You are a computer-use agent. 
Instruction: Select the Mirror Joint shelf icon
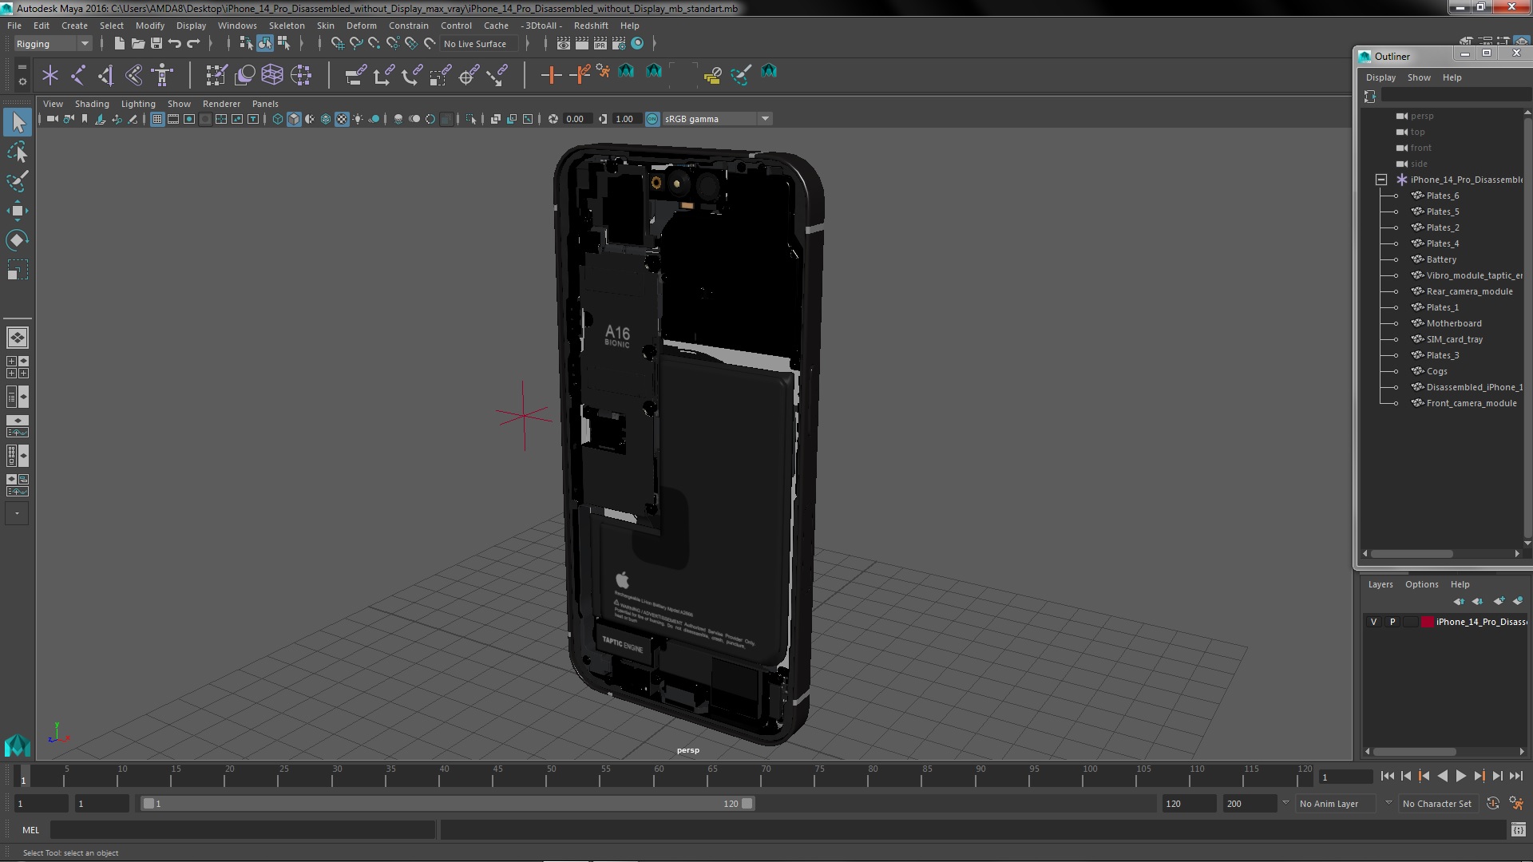click(x=106, y=75)
